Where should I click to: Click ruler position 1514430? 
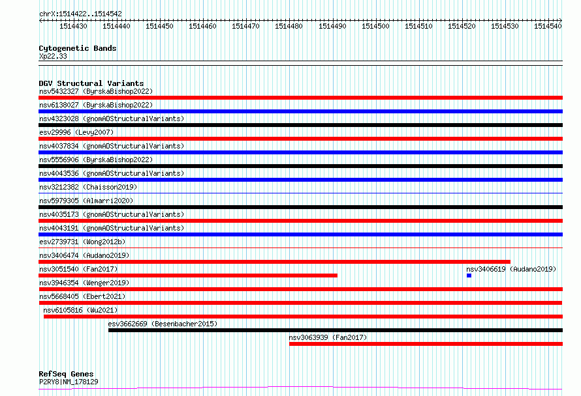pyautogui.click(x=73, y=26)
